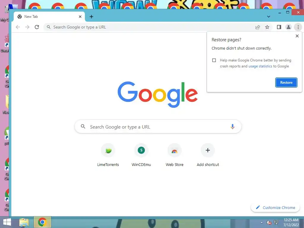The height and width of the screenshot is (228, 304).
Task: Click Add shortcut tile
Action: click(208, 155)
